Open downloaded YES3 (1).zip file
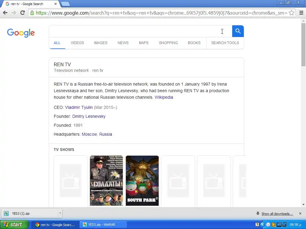Viewport: 306px width, 229px height. (30, 213)
